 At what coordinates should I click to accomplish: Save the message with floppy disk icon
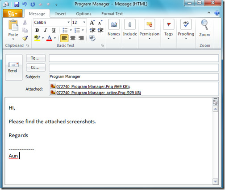[x=17, y=4]
